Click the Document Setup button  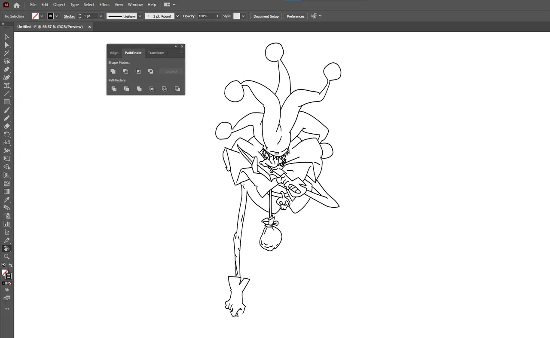click(x=266, y=16)
